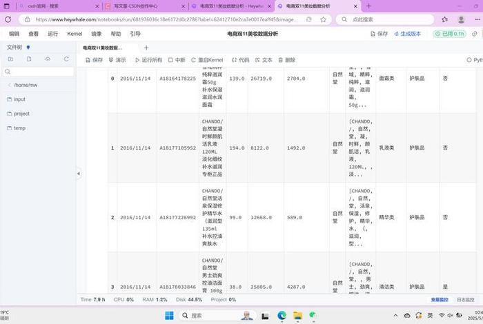Show hidden system tray icons chevron
The image size is (483, 324).
click(x=395, y=316)
